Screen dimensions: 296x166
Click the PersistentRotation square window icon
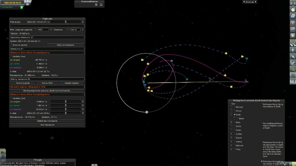click(x=101, y=5)
